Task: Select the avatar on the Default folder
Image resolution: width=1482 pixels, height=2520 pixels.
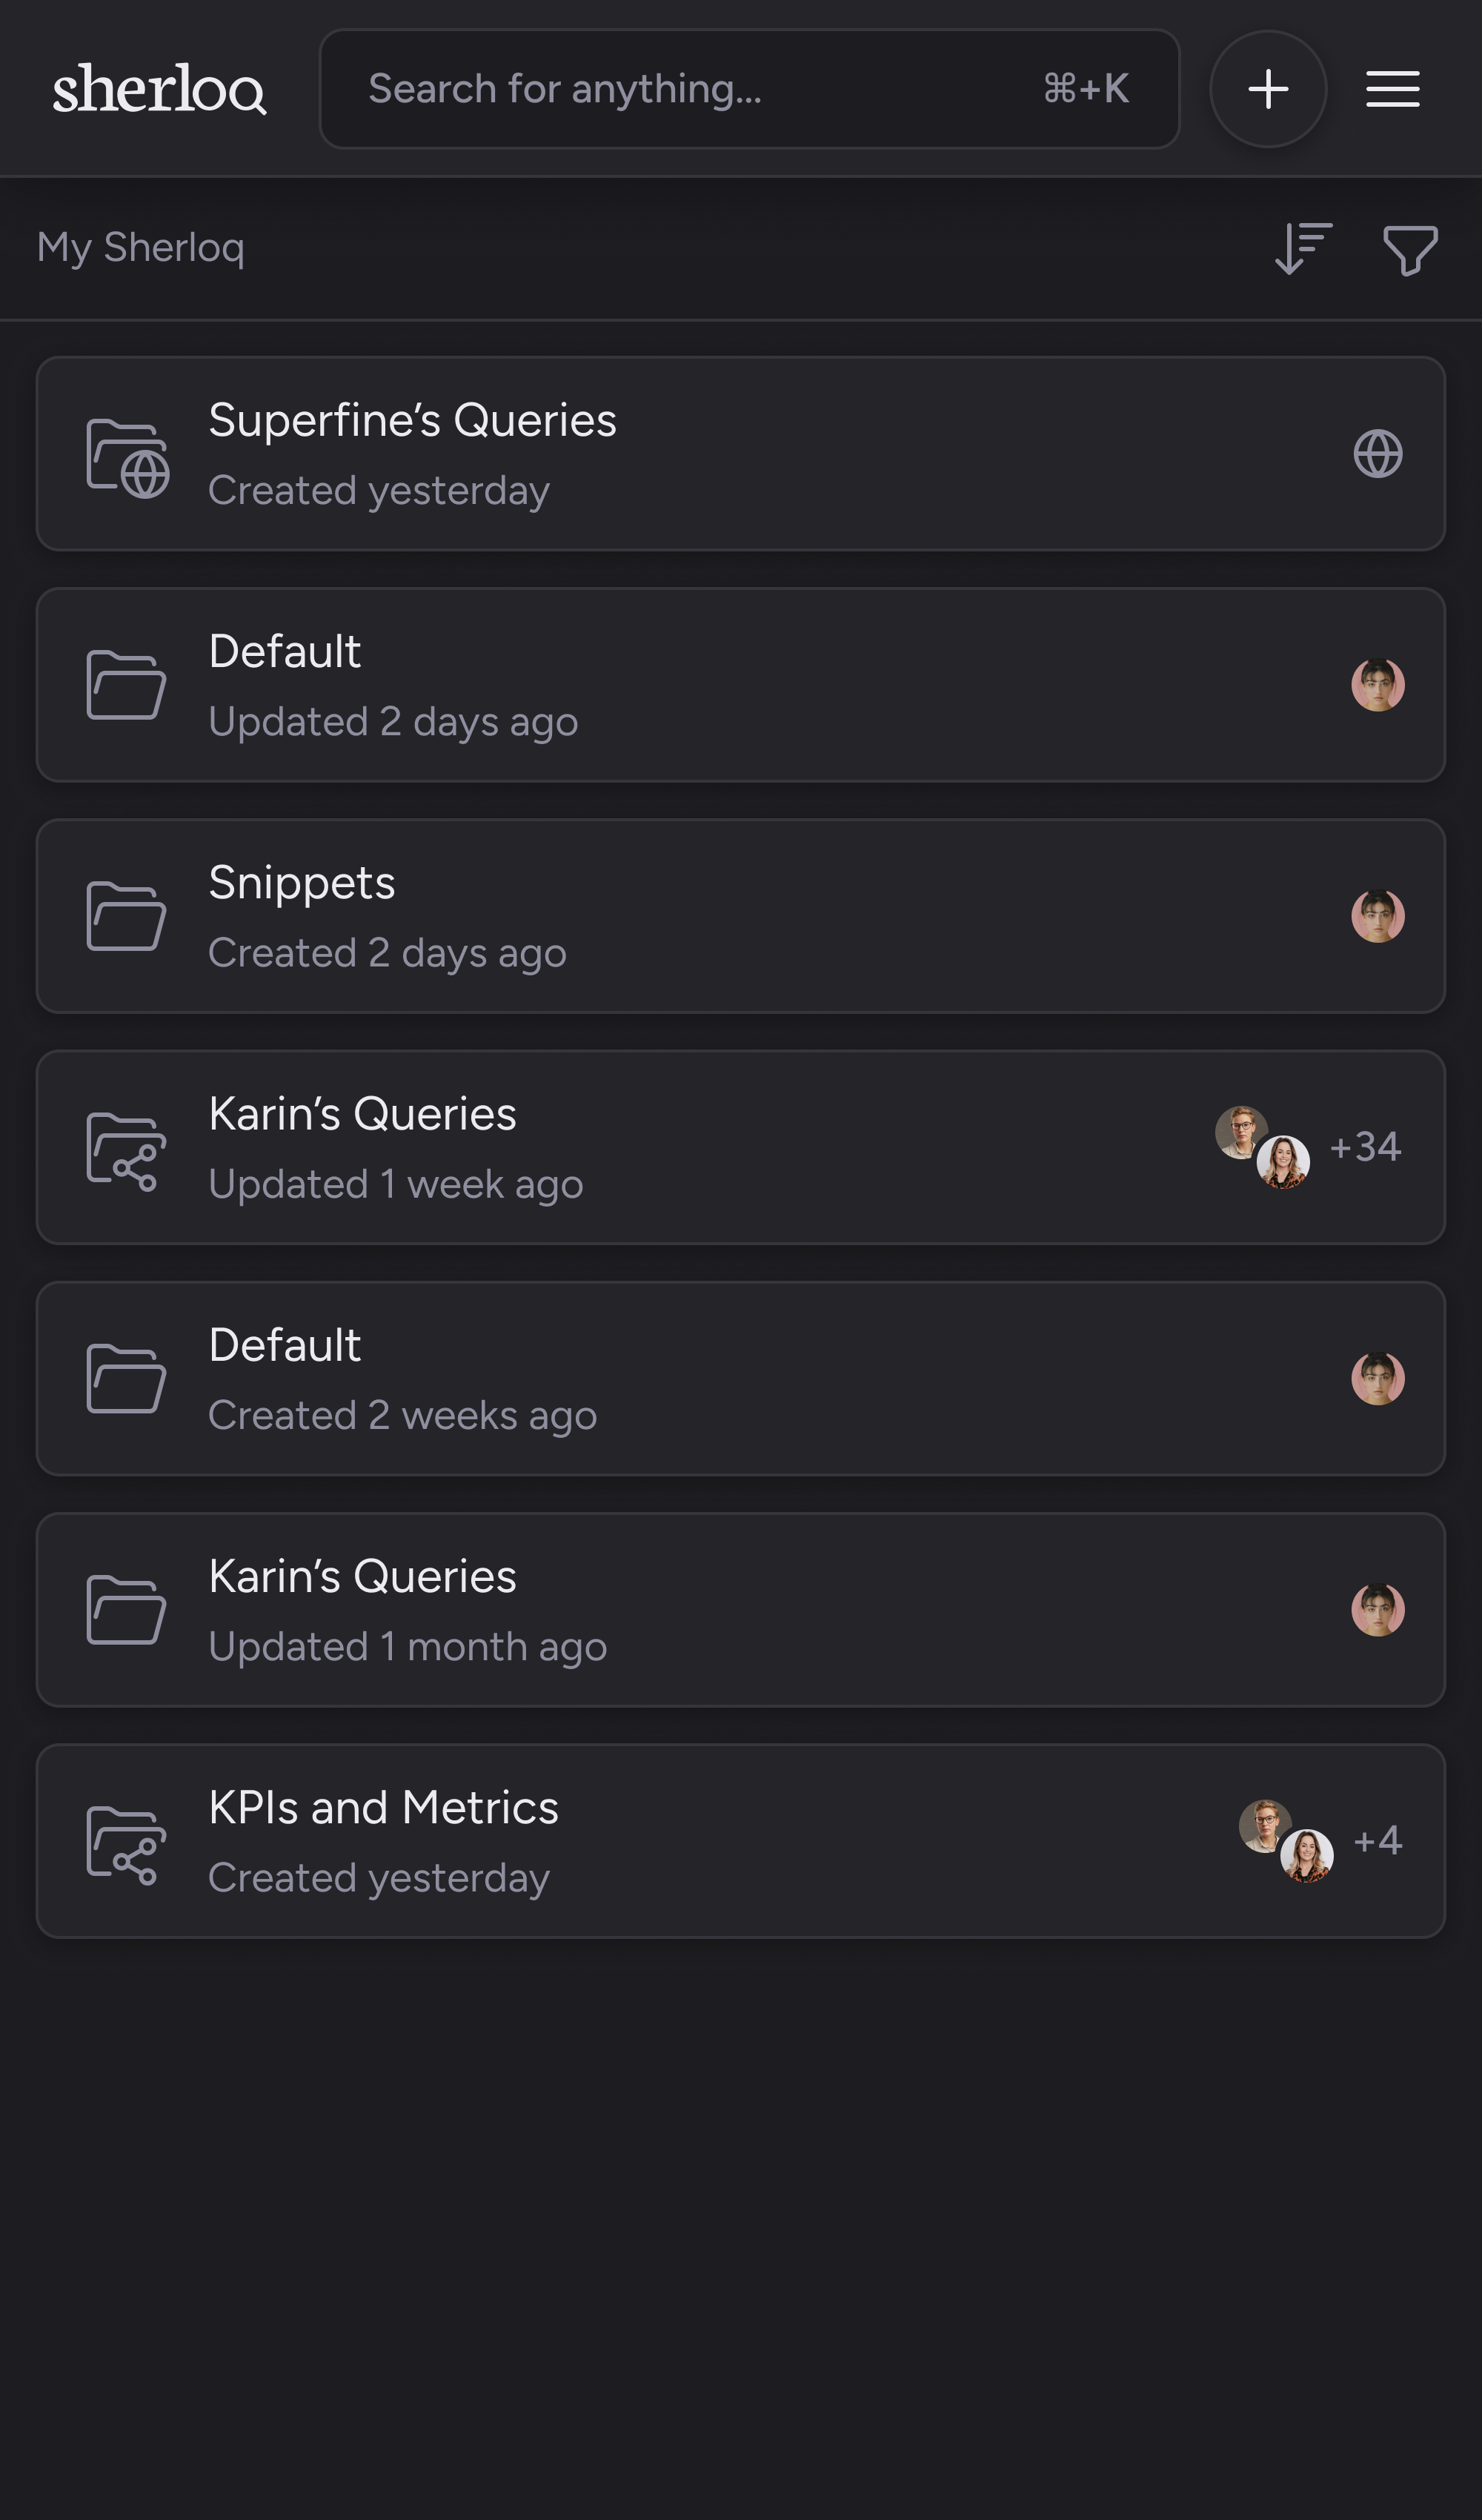Action: [1378, 684]
